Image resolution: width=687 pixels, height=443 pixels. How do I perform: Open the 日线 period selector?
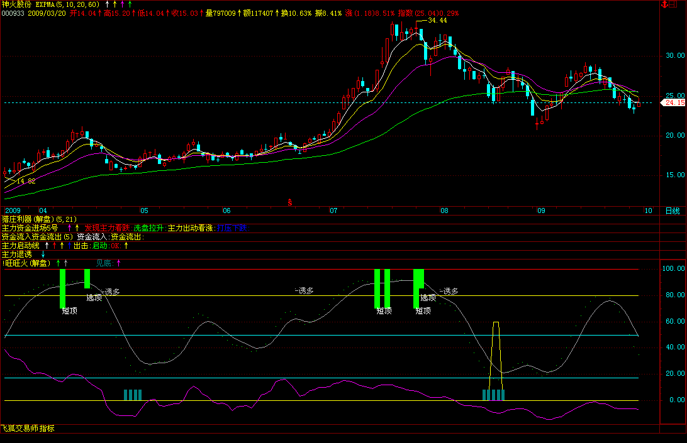coord(673,211)
